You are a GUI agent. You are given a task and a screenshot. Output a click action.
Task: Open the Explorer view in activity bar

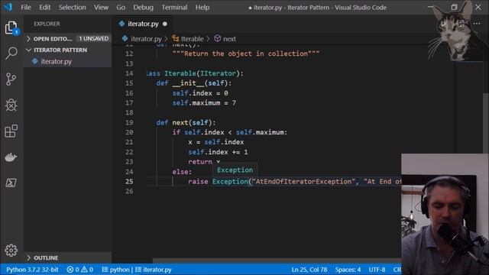[11, 27]
